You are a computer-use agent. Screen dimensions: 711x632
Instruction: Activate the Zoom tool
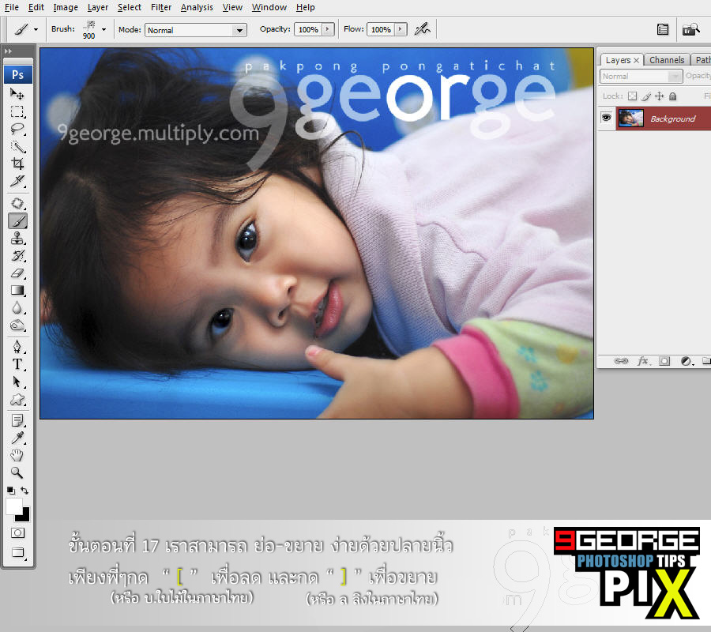tap(17, 472)
